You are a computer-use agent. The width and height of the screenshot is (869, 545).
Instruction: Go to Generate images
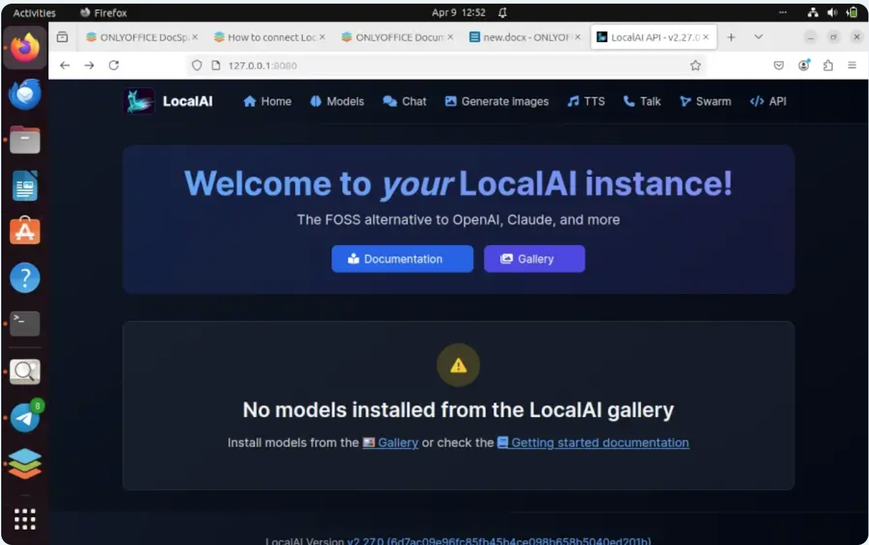coord(496,102)
